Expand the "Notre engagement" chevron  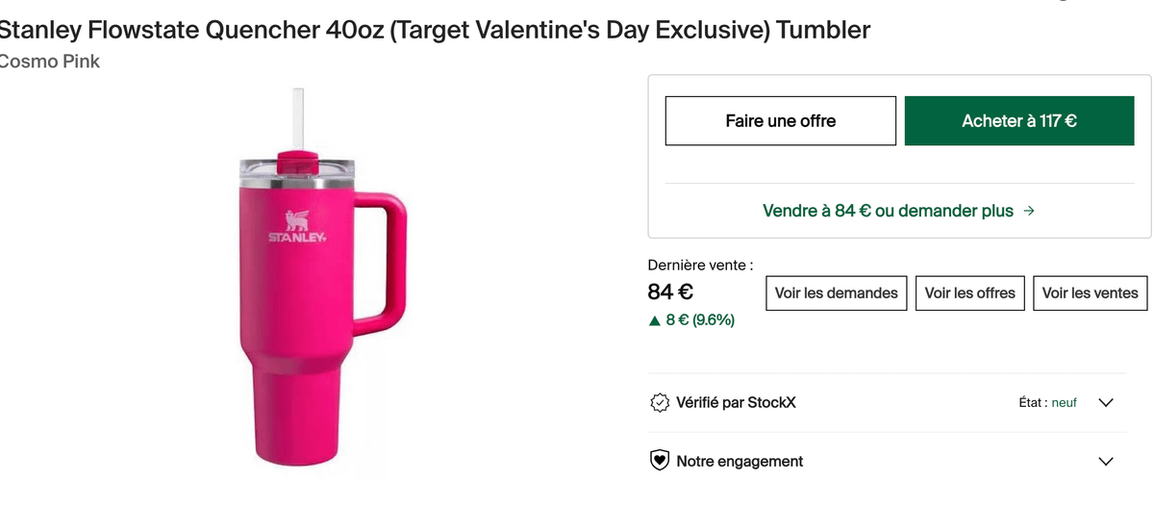(x=1105, y=462)
